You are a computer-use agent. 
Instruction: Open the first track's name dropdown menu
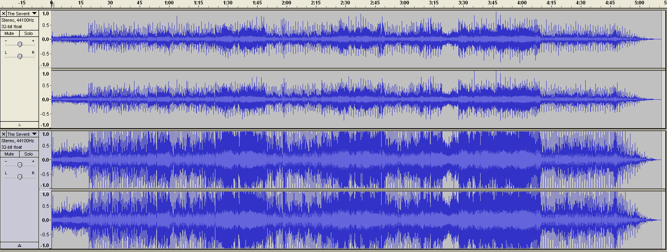[x=23, y=14]
